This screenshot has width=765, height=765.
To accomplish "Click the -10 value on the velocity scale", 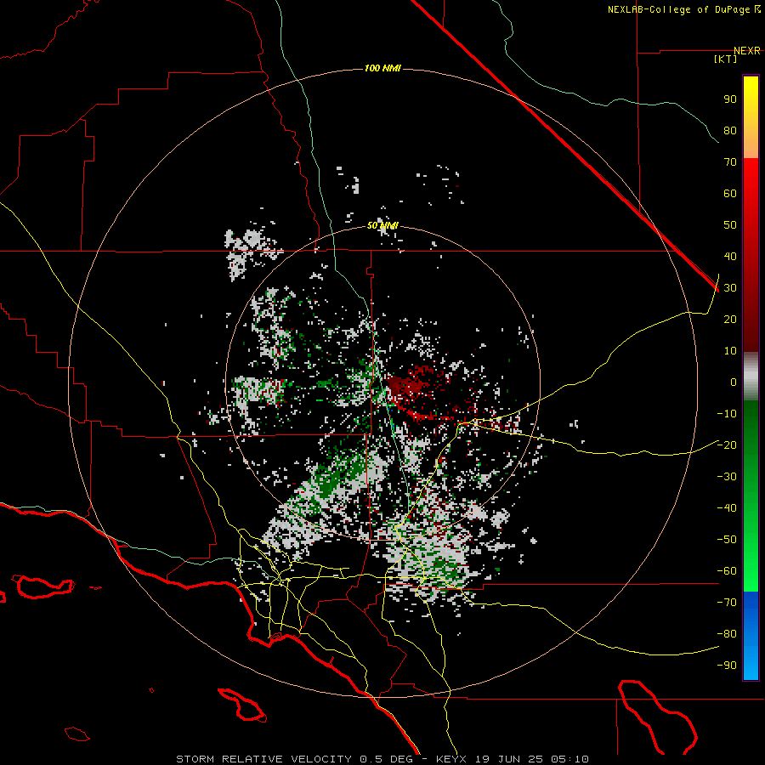I will (x=727, y=414).
